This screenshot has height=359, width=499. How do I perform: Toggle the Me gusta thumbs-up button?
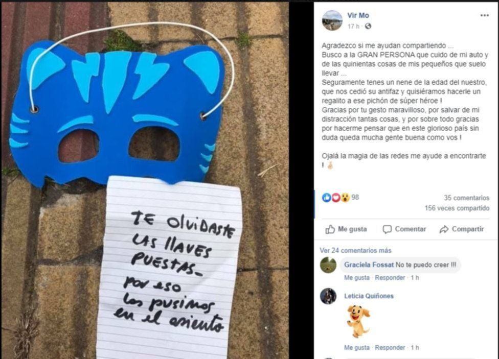[x=346, y=229]
